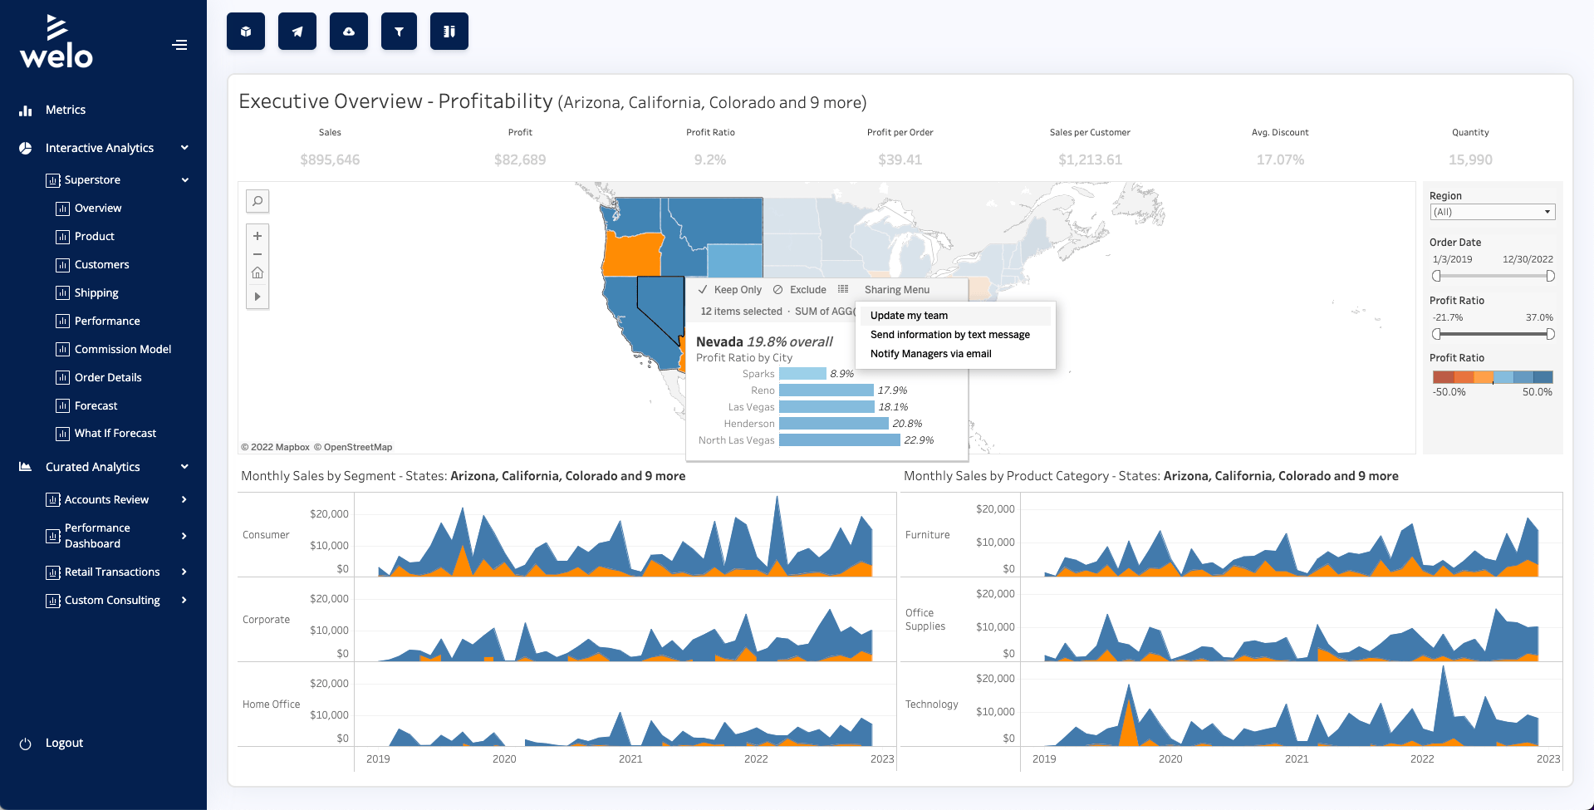The height and width of the screenshot is (810, 1594).
Task: Click the ruler and pencil icon
Action: pyautogui.click(x=449, y=32)
